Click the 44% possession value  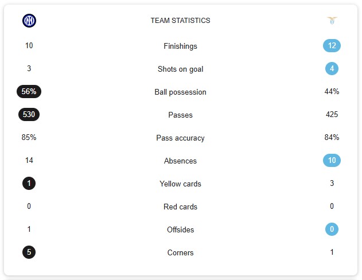pos(332,91)
